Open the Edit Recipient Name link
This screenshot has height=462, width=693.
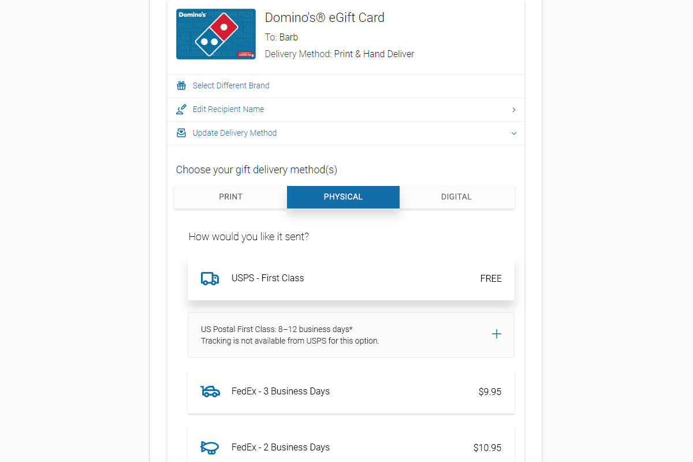(228, 109)
